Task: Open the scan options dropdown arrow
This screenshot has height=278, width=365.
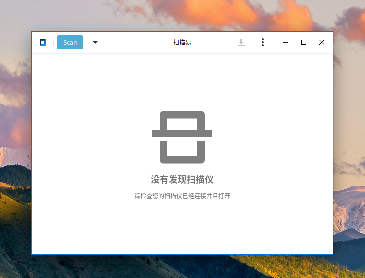Action: [95, 42]
